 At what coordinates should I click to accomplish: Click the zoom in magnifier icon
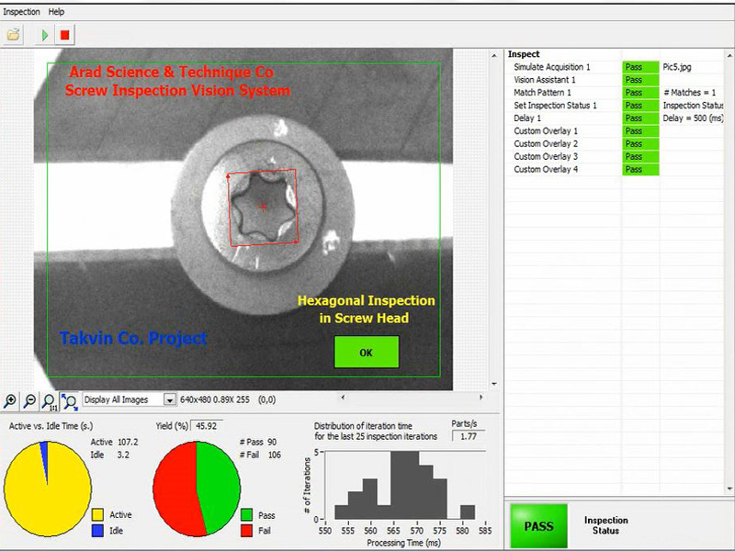[x=10, y=400]
